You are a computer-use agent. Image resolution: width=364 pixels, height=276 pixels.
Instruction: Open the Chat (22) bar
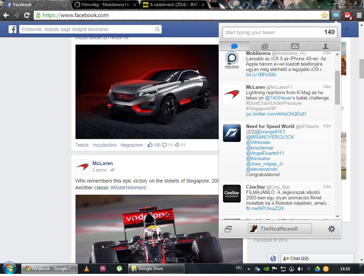pyautogui.click(x=317, y=258)
